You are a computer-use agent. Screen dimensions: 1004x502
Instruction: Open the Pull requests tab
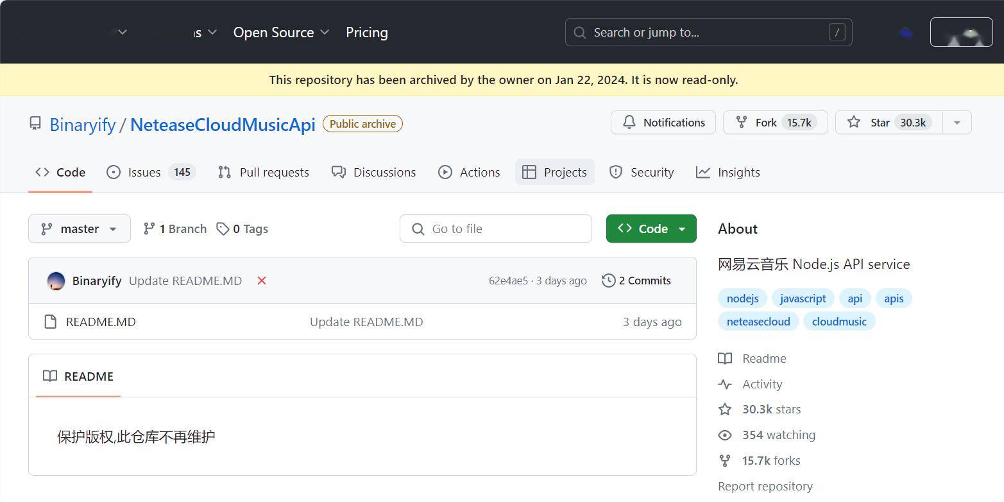263,172
